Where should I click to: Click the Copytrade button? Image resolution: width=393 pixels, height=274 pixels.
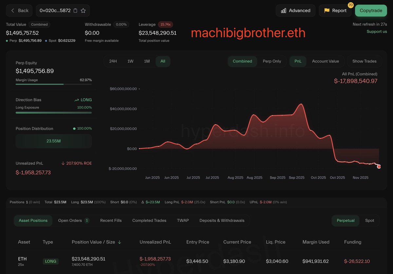click(371, 10)
